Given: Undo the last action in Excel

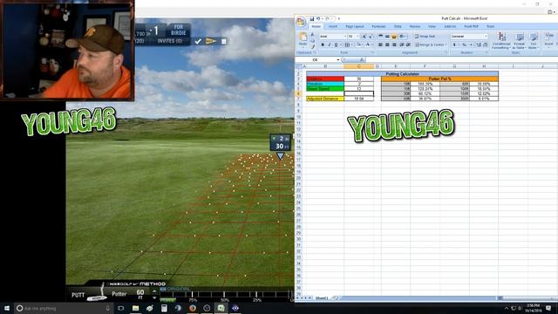Looking at the screenshot, I should click(318, 18).
